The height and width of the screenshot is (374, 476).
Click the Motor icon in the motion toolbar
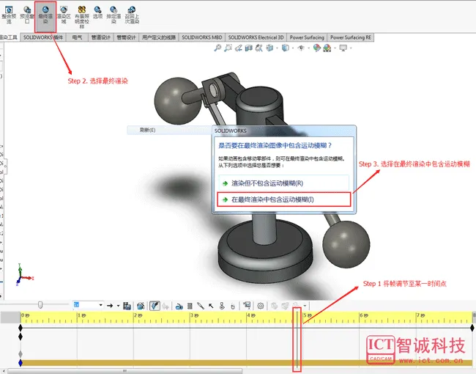coord(179,306)
